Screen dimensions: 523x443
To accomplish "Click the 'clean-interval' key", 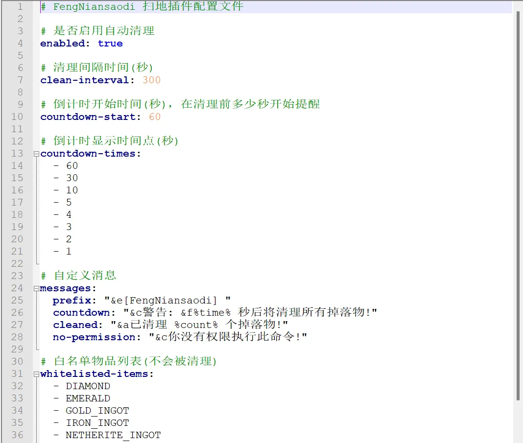I will pyautogui.click(x=85, y=80).
